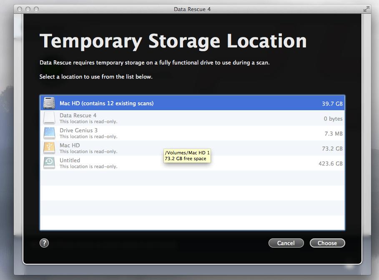Click the empty area below the drive list
Viewport: 379px width, 280px height.
[192, 200]
